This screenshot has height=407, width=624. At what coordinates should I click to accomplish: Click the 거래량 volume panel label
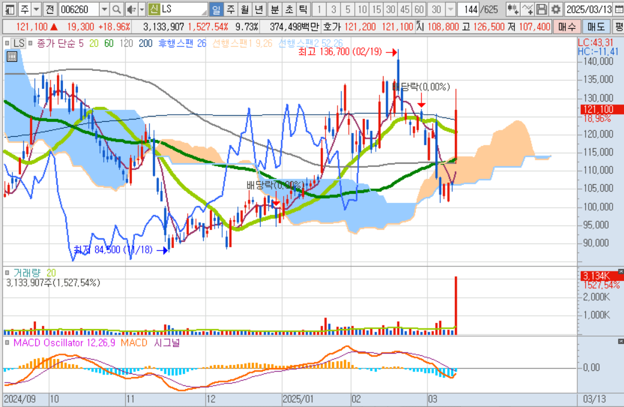coord(27,273)
